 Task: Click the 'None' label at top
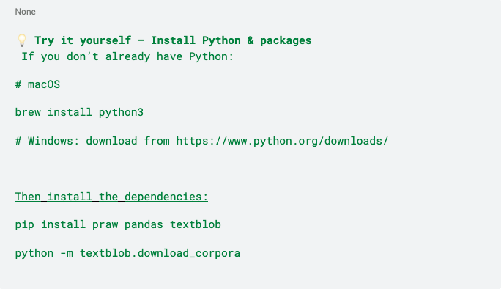25,12
